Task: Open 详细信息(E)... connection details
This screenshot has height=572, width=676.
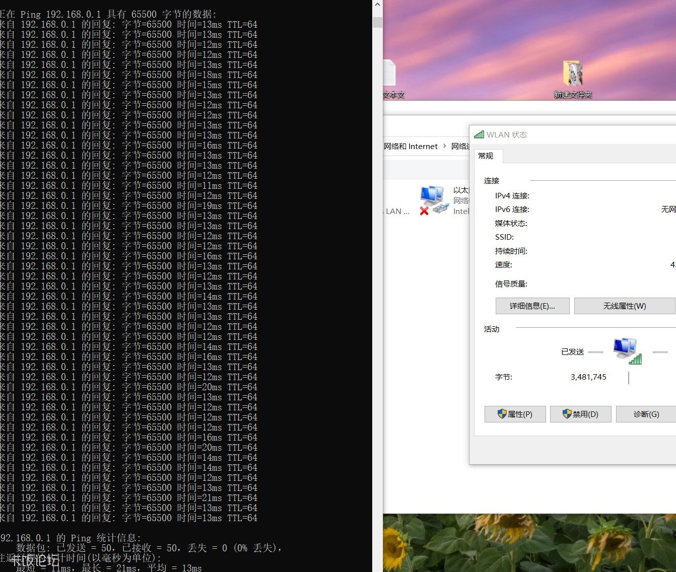Action: tap(532, 306)
